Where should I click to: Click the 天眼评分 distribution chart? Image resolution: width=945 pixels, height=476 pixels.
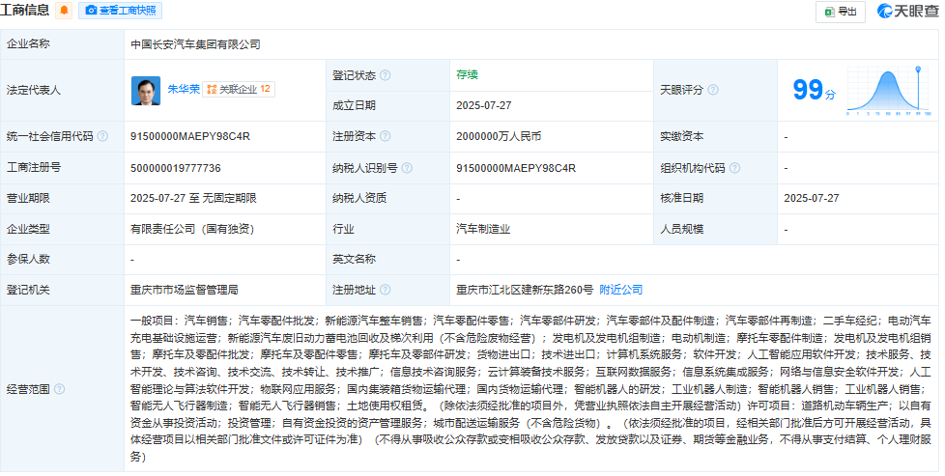point(889,91)
